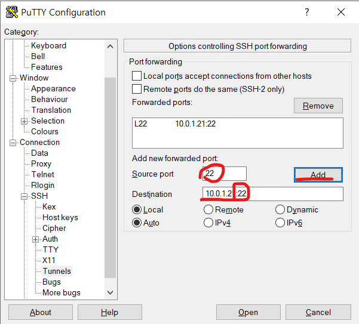Open the Translation settings
The image size is (359, 324).
click(x=51, y=110)
